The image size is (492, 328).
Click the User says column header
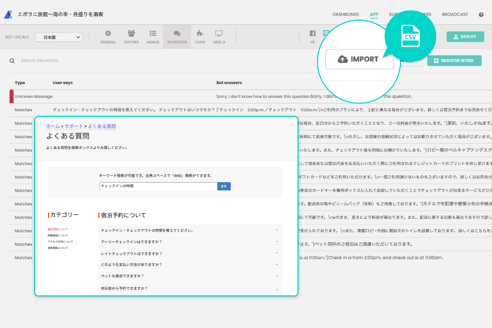coord(63,83)
